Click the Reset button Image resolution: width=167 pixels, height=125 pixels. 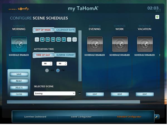pyautogui.click(x=19, y=81)
